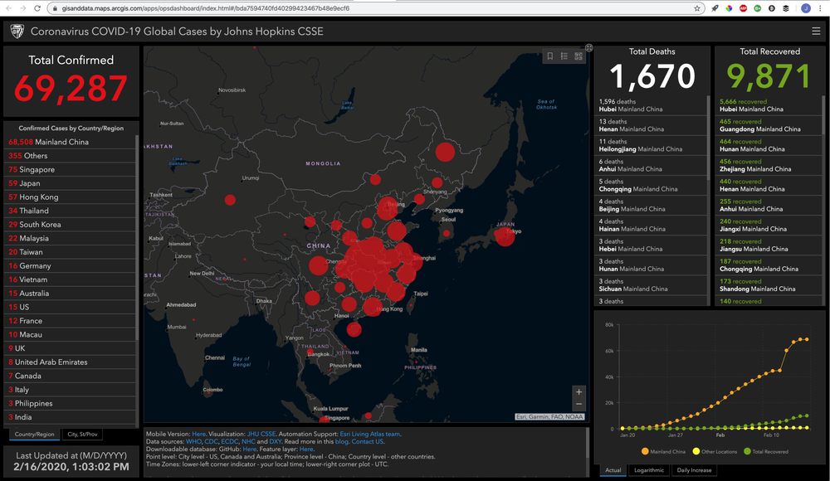Select Hong Kong in country list

point(70,197)
